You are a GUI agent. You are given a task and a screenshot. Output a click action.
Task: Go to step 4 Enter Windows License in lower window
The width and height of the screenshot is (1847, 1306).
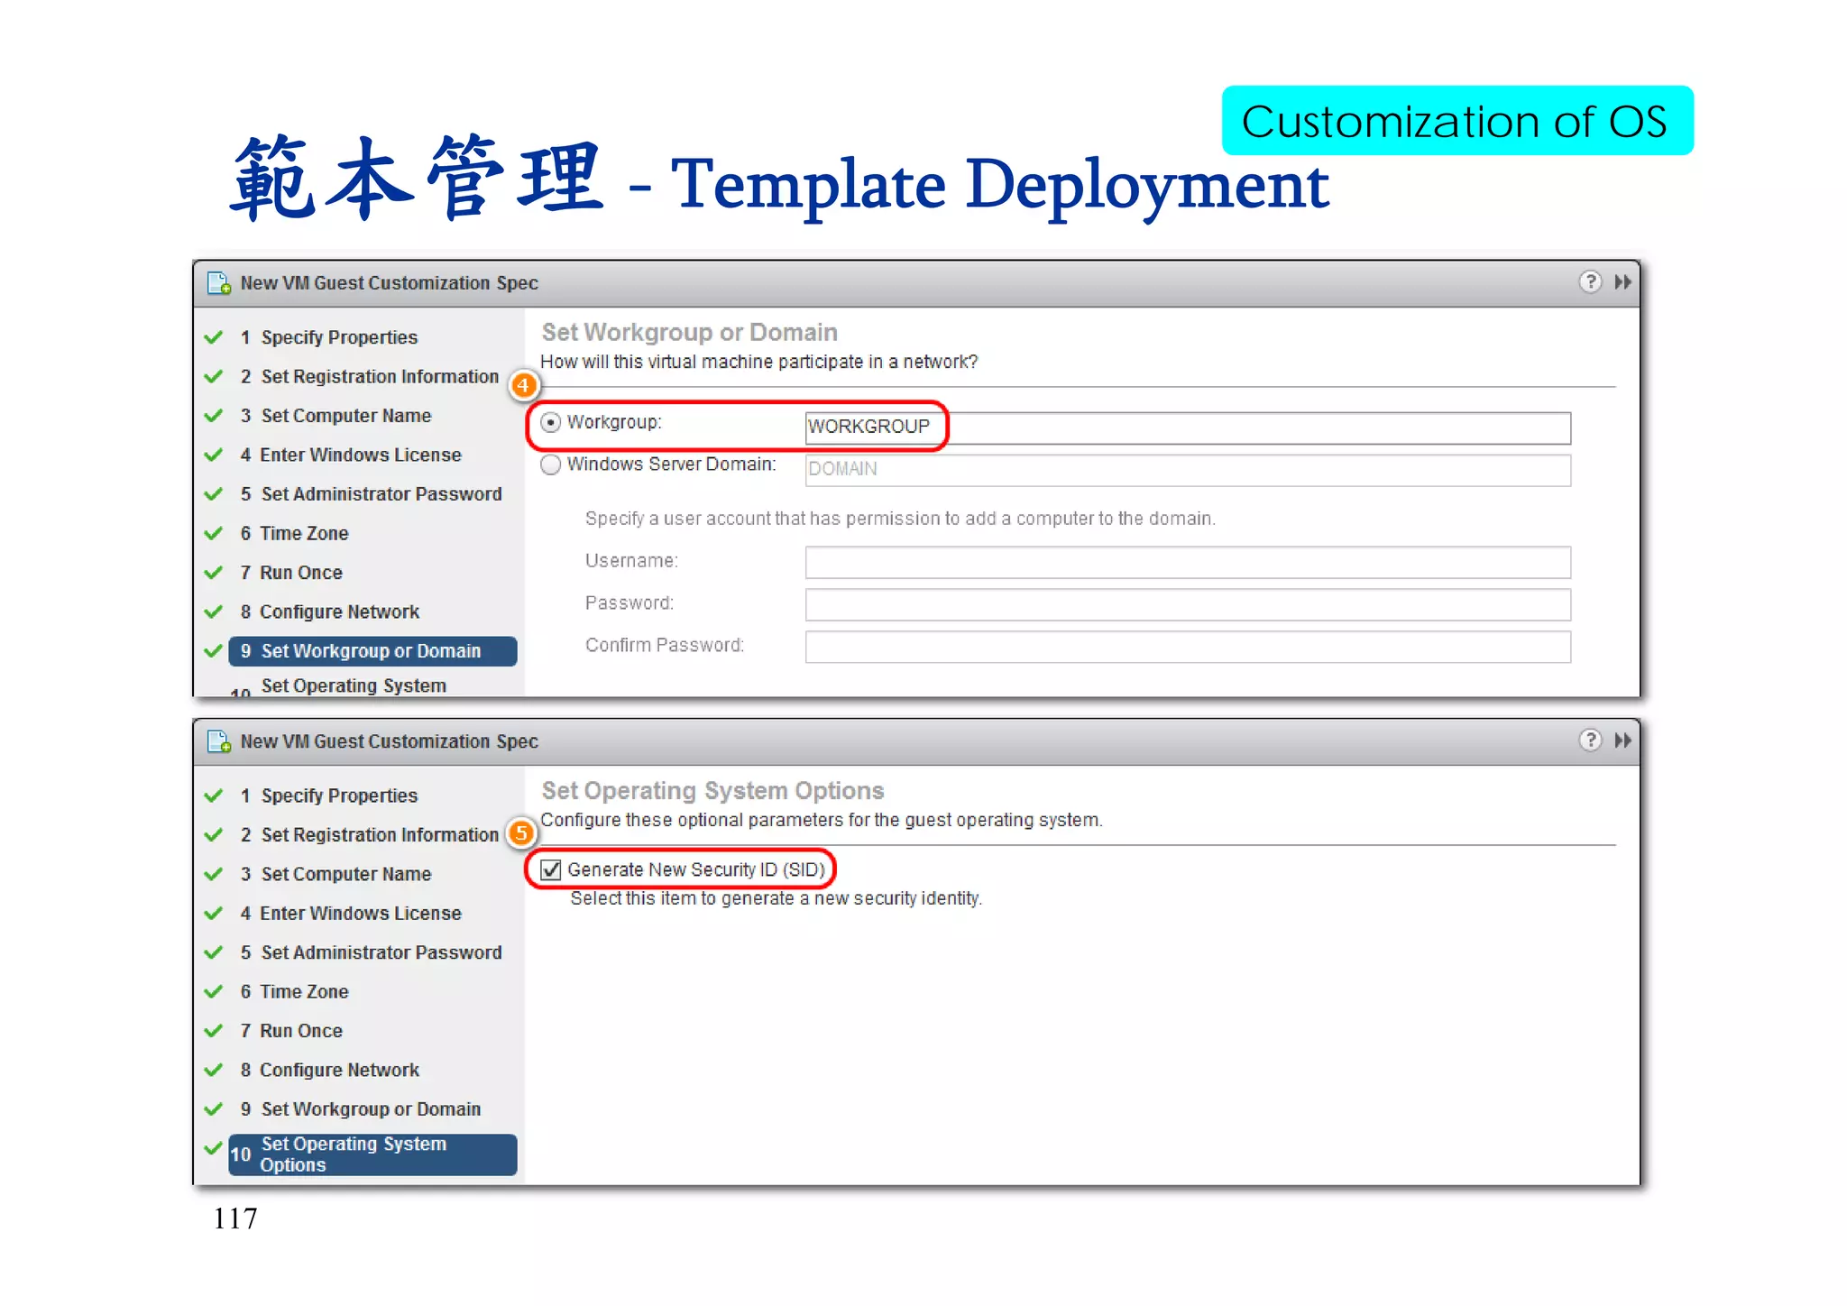[350, 913]
